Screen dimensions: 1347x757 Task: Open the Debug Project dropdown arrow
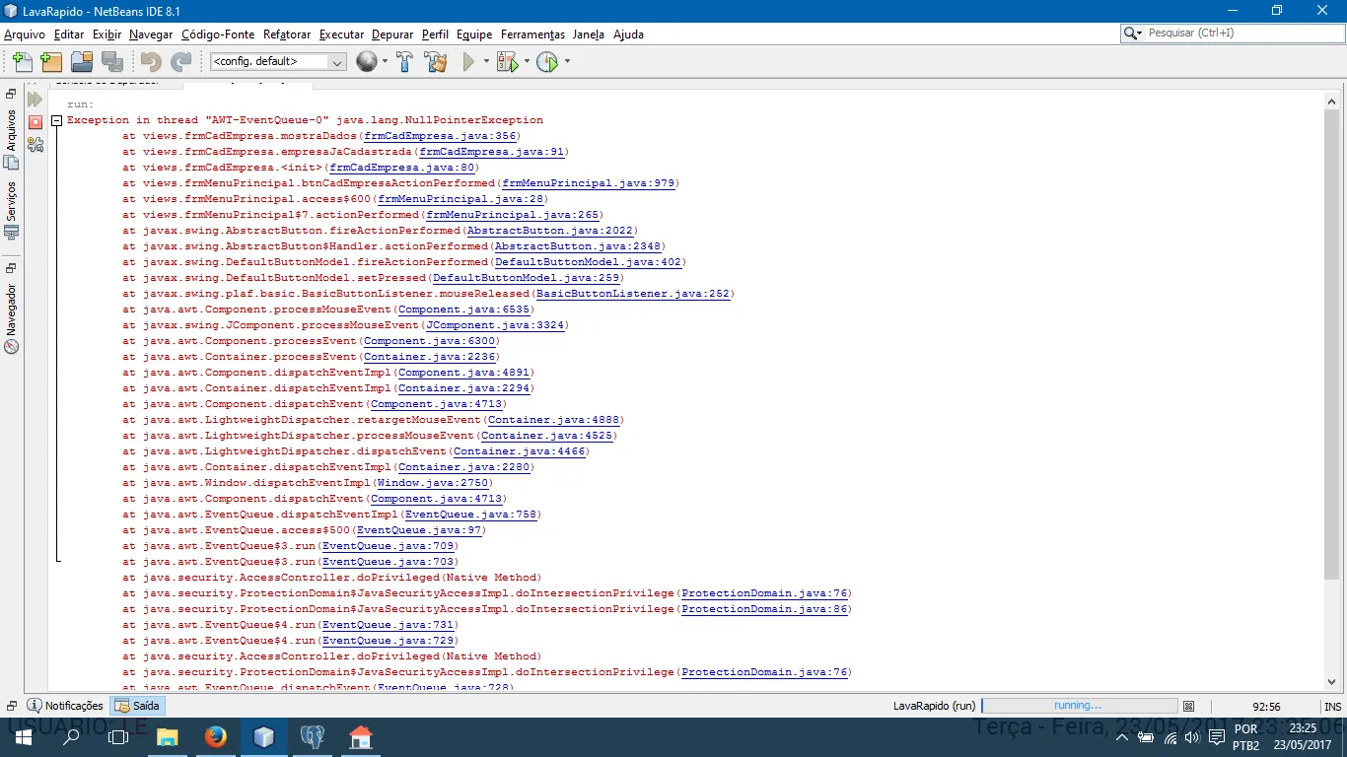click(x=526, y=62)
